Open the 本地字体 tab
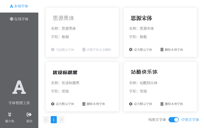Viewport: 204px width, 128px height. [x=19, y=6]
